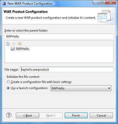Click the Eclipse icon in title bar
The image size is (118, 124).
pos(4,4)
